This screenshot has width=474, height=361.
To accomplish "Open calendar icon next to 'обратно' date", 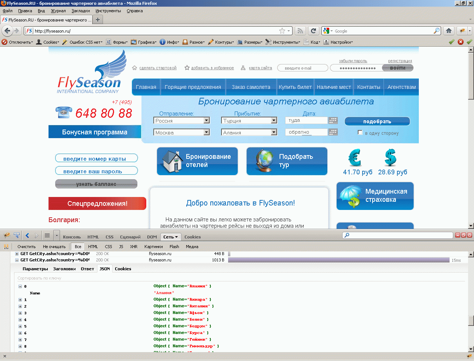I will pyautogui.click(x=333, y=132).
